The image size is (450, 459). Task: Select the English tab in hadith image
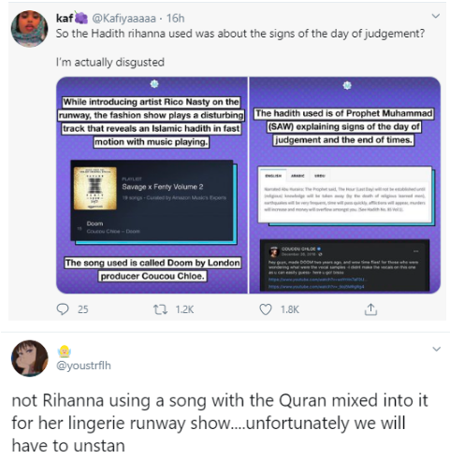(x=273, y=176)
